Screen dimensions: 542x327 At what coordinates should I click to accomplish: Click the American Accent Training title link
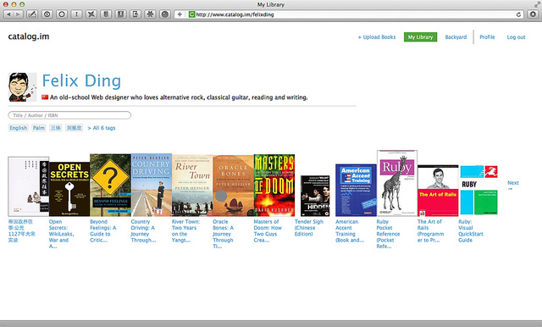click(x=350, y=230)
